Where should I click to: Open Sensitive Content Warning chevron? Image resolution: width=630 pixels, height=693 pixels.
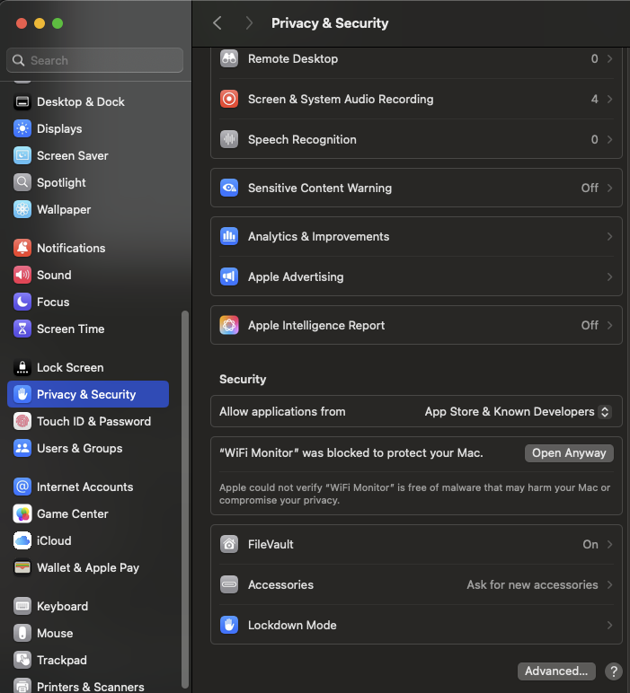tap(609, 189)
